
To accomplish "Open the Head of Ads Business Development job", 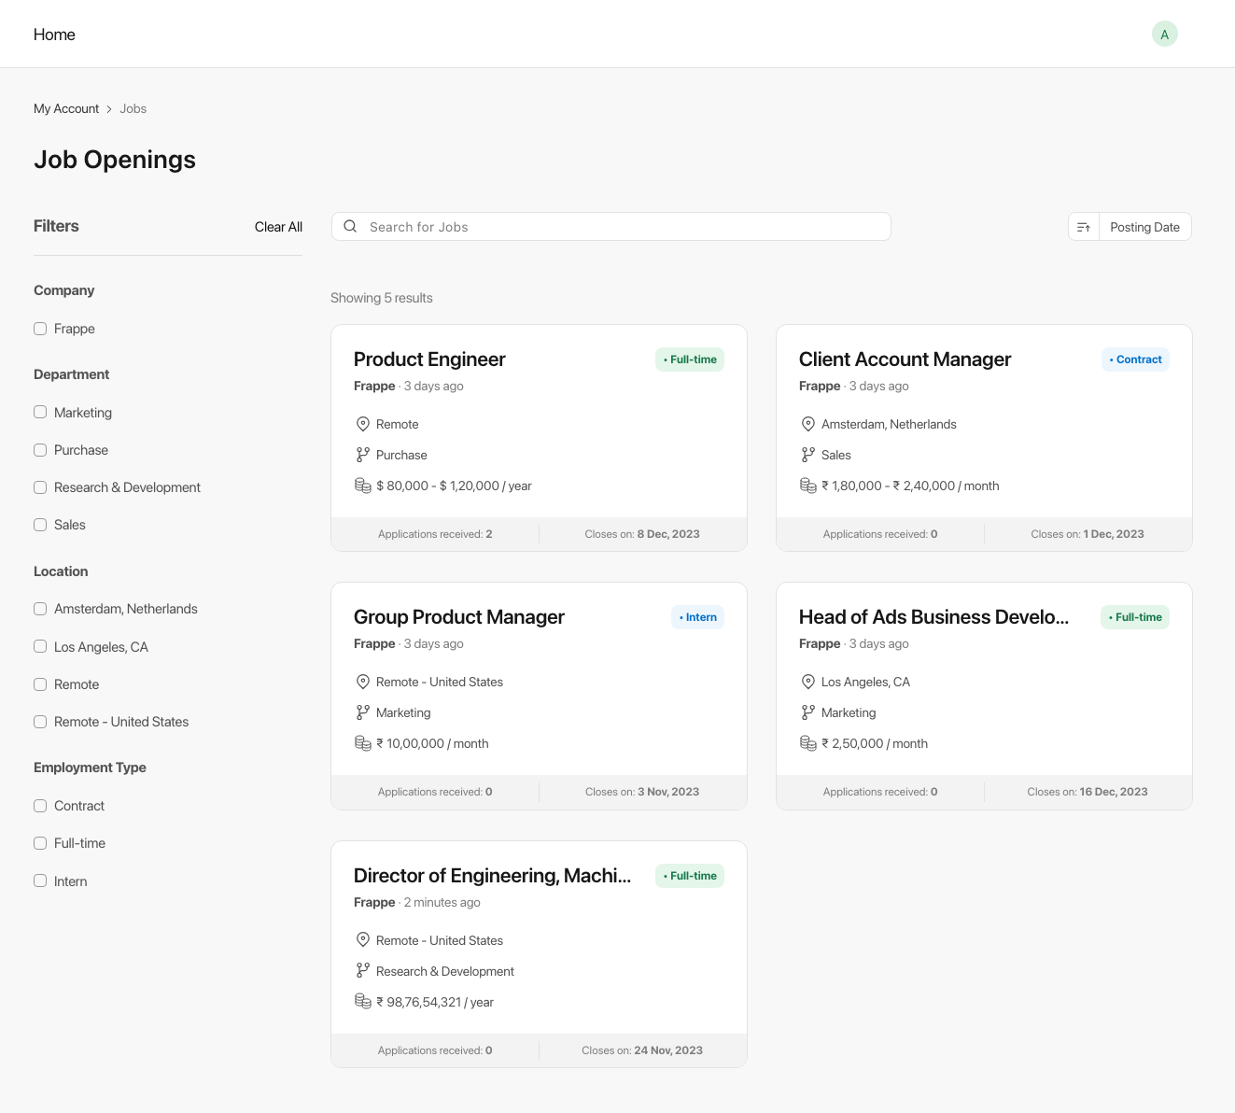I will tap(933, 617).
